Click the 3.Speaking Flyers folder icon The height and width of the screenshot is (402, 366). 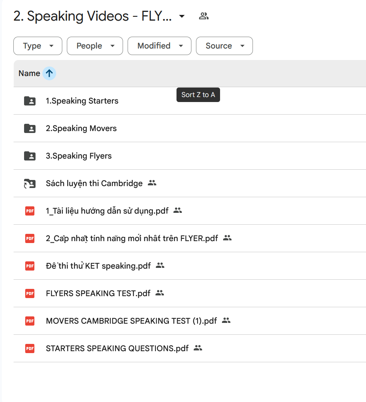coord(30,156)
